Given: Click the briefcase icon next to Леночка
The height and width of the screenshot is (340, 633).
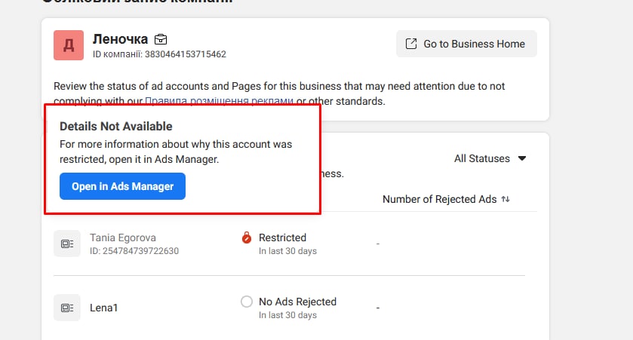Looking at the screenshot, I should coord(161,39).
